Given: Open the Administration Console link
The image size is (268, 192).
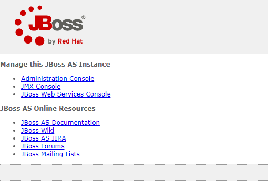Looking at the screenshot, I should point(58,79).
